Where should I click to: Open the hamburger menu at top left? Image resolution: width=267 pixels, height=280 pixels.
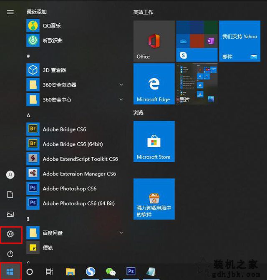[10, 12]
